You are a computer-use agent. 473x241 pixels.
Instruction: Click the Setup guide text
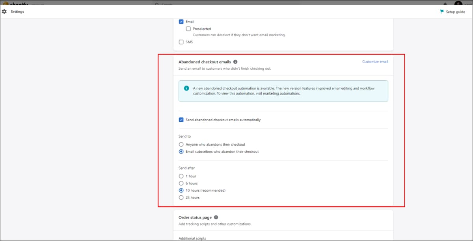pyautogui.click(x=455, y=12)
